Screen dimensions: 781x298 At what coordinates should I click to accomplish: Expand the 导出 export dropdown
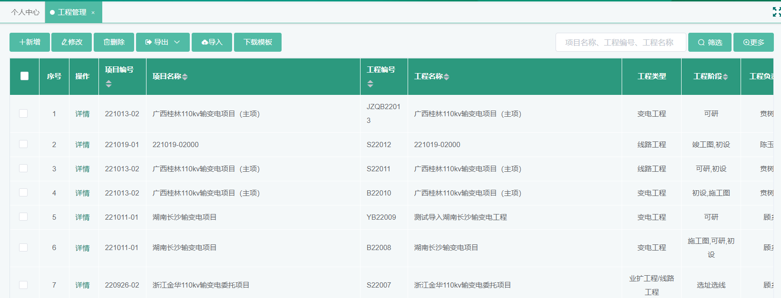click(x=163, y=42)
